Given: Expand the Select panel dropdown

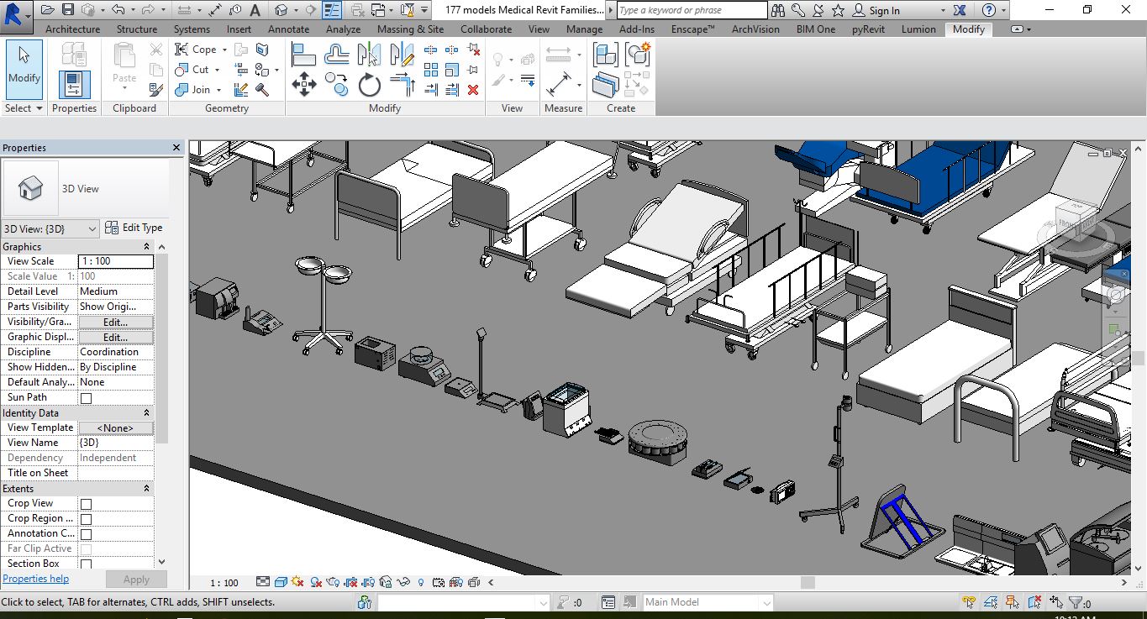Looking at the screenshot, I should pos(23,108).
